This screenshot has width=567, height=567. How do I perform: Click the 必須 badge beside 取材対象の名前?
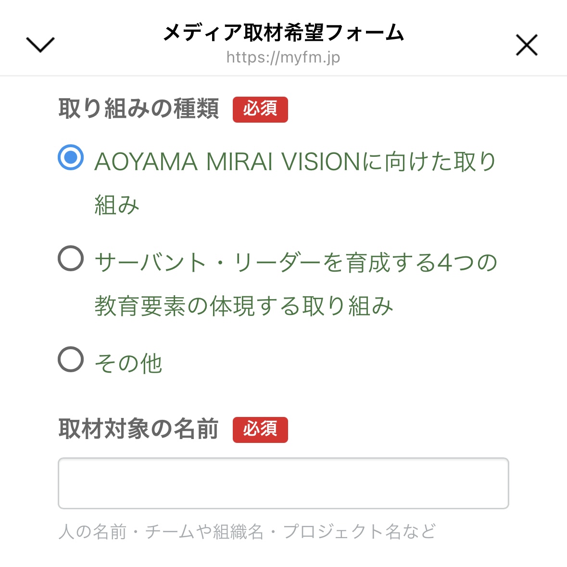260,430
